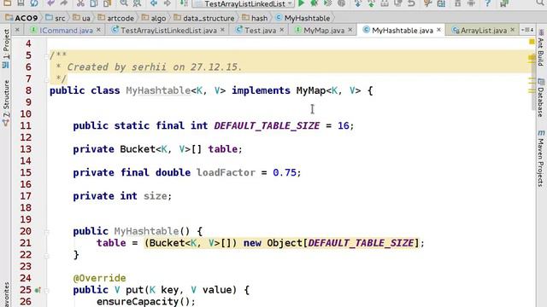Viewport: 547px width, 307px height.
Task: Close the MyMap.java tab
Action: tap(350, 30)
